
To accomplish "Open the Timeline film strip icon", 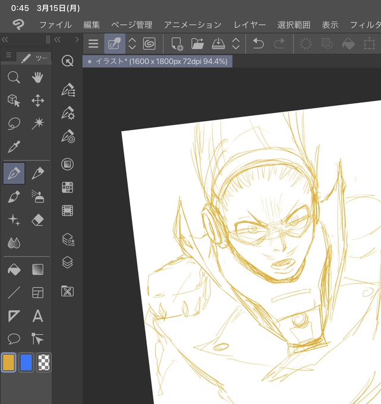I will pos(68,210).
